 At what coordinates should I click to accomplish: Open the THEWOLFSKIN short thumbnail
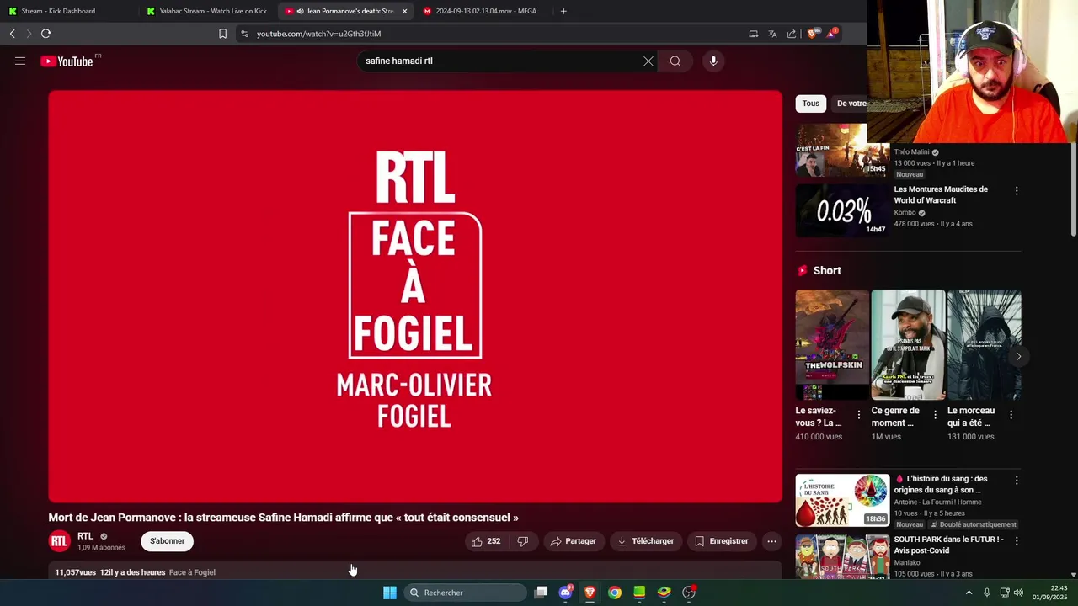832,345
